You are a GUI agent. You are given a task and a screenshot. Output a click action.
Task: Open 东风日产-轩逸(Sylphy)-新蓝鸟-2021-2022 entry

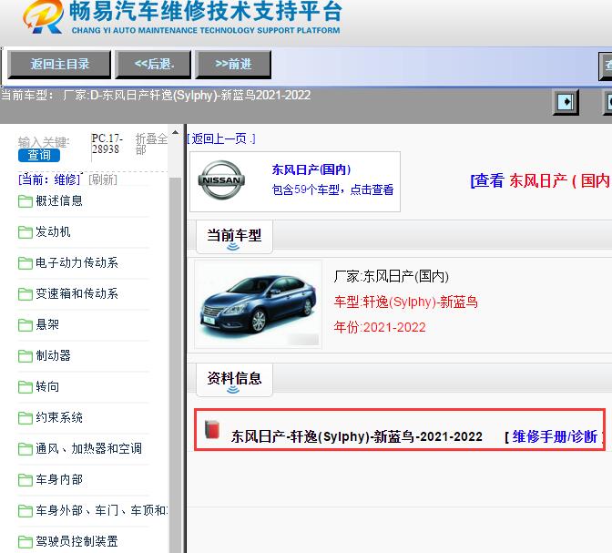point(357,436)
